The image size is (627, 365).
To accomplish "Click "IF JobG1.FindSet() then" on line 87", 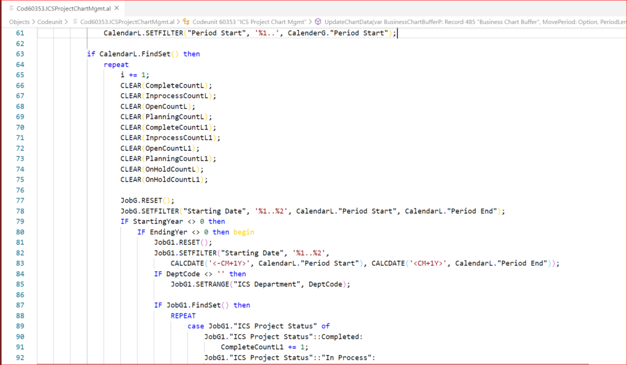I will [x=202, y=306].
